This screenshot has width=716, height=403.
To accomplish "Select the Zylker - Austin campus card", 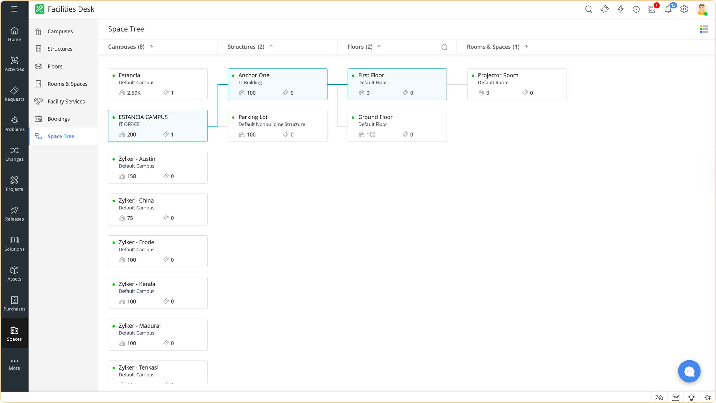I will click(x=158, y=167).
